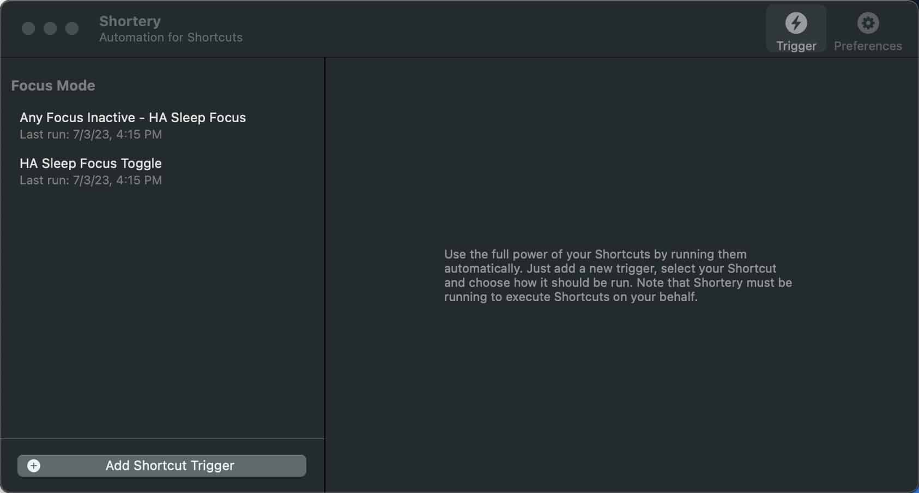919x493 pixels.
Task: Click the Shortery title text
Action: coord(130,21)
